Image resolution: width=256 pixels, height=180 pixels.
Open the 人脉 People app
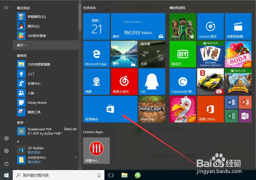(46, 93)
